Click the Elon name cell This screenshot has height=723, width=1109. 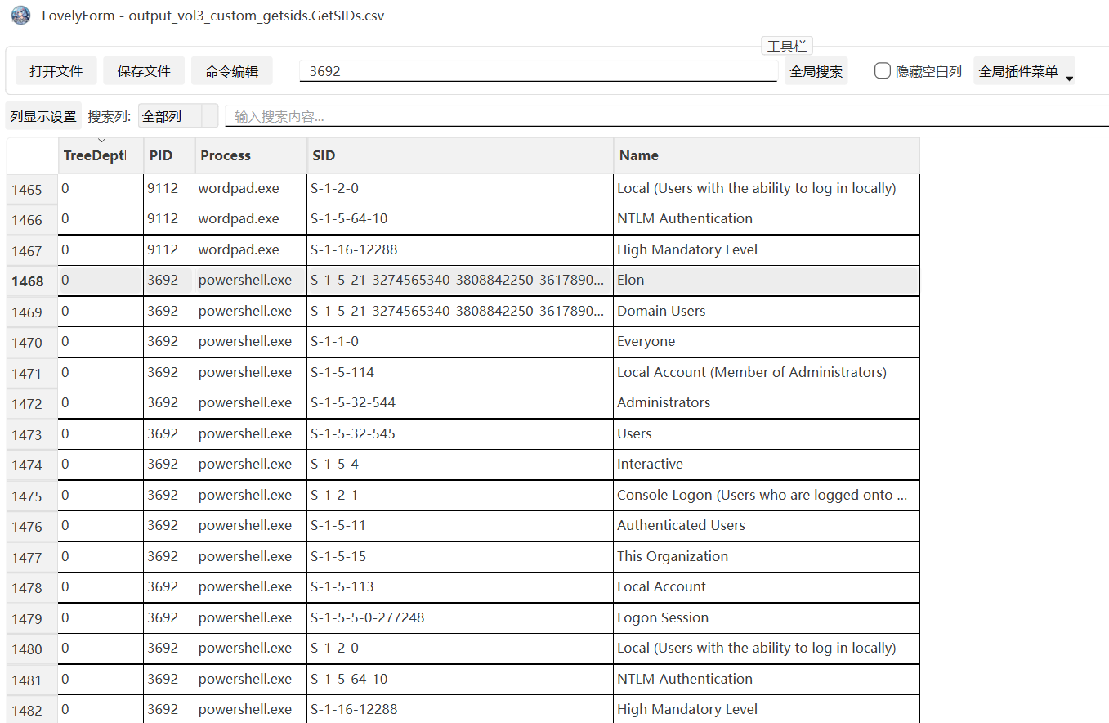pyautogui.click(x=767, y=281)
